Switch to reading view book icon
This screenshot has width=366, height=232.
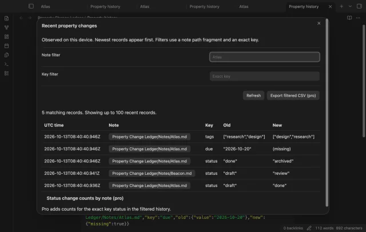click(x=349, y=18)
